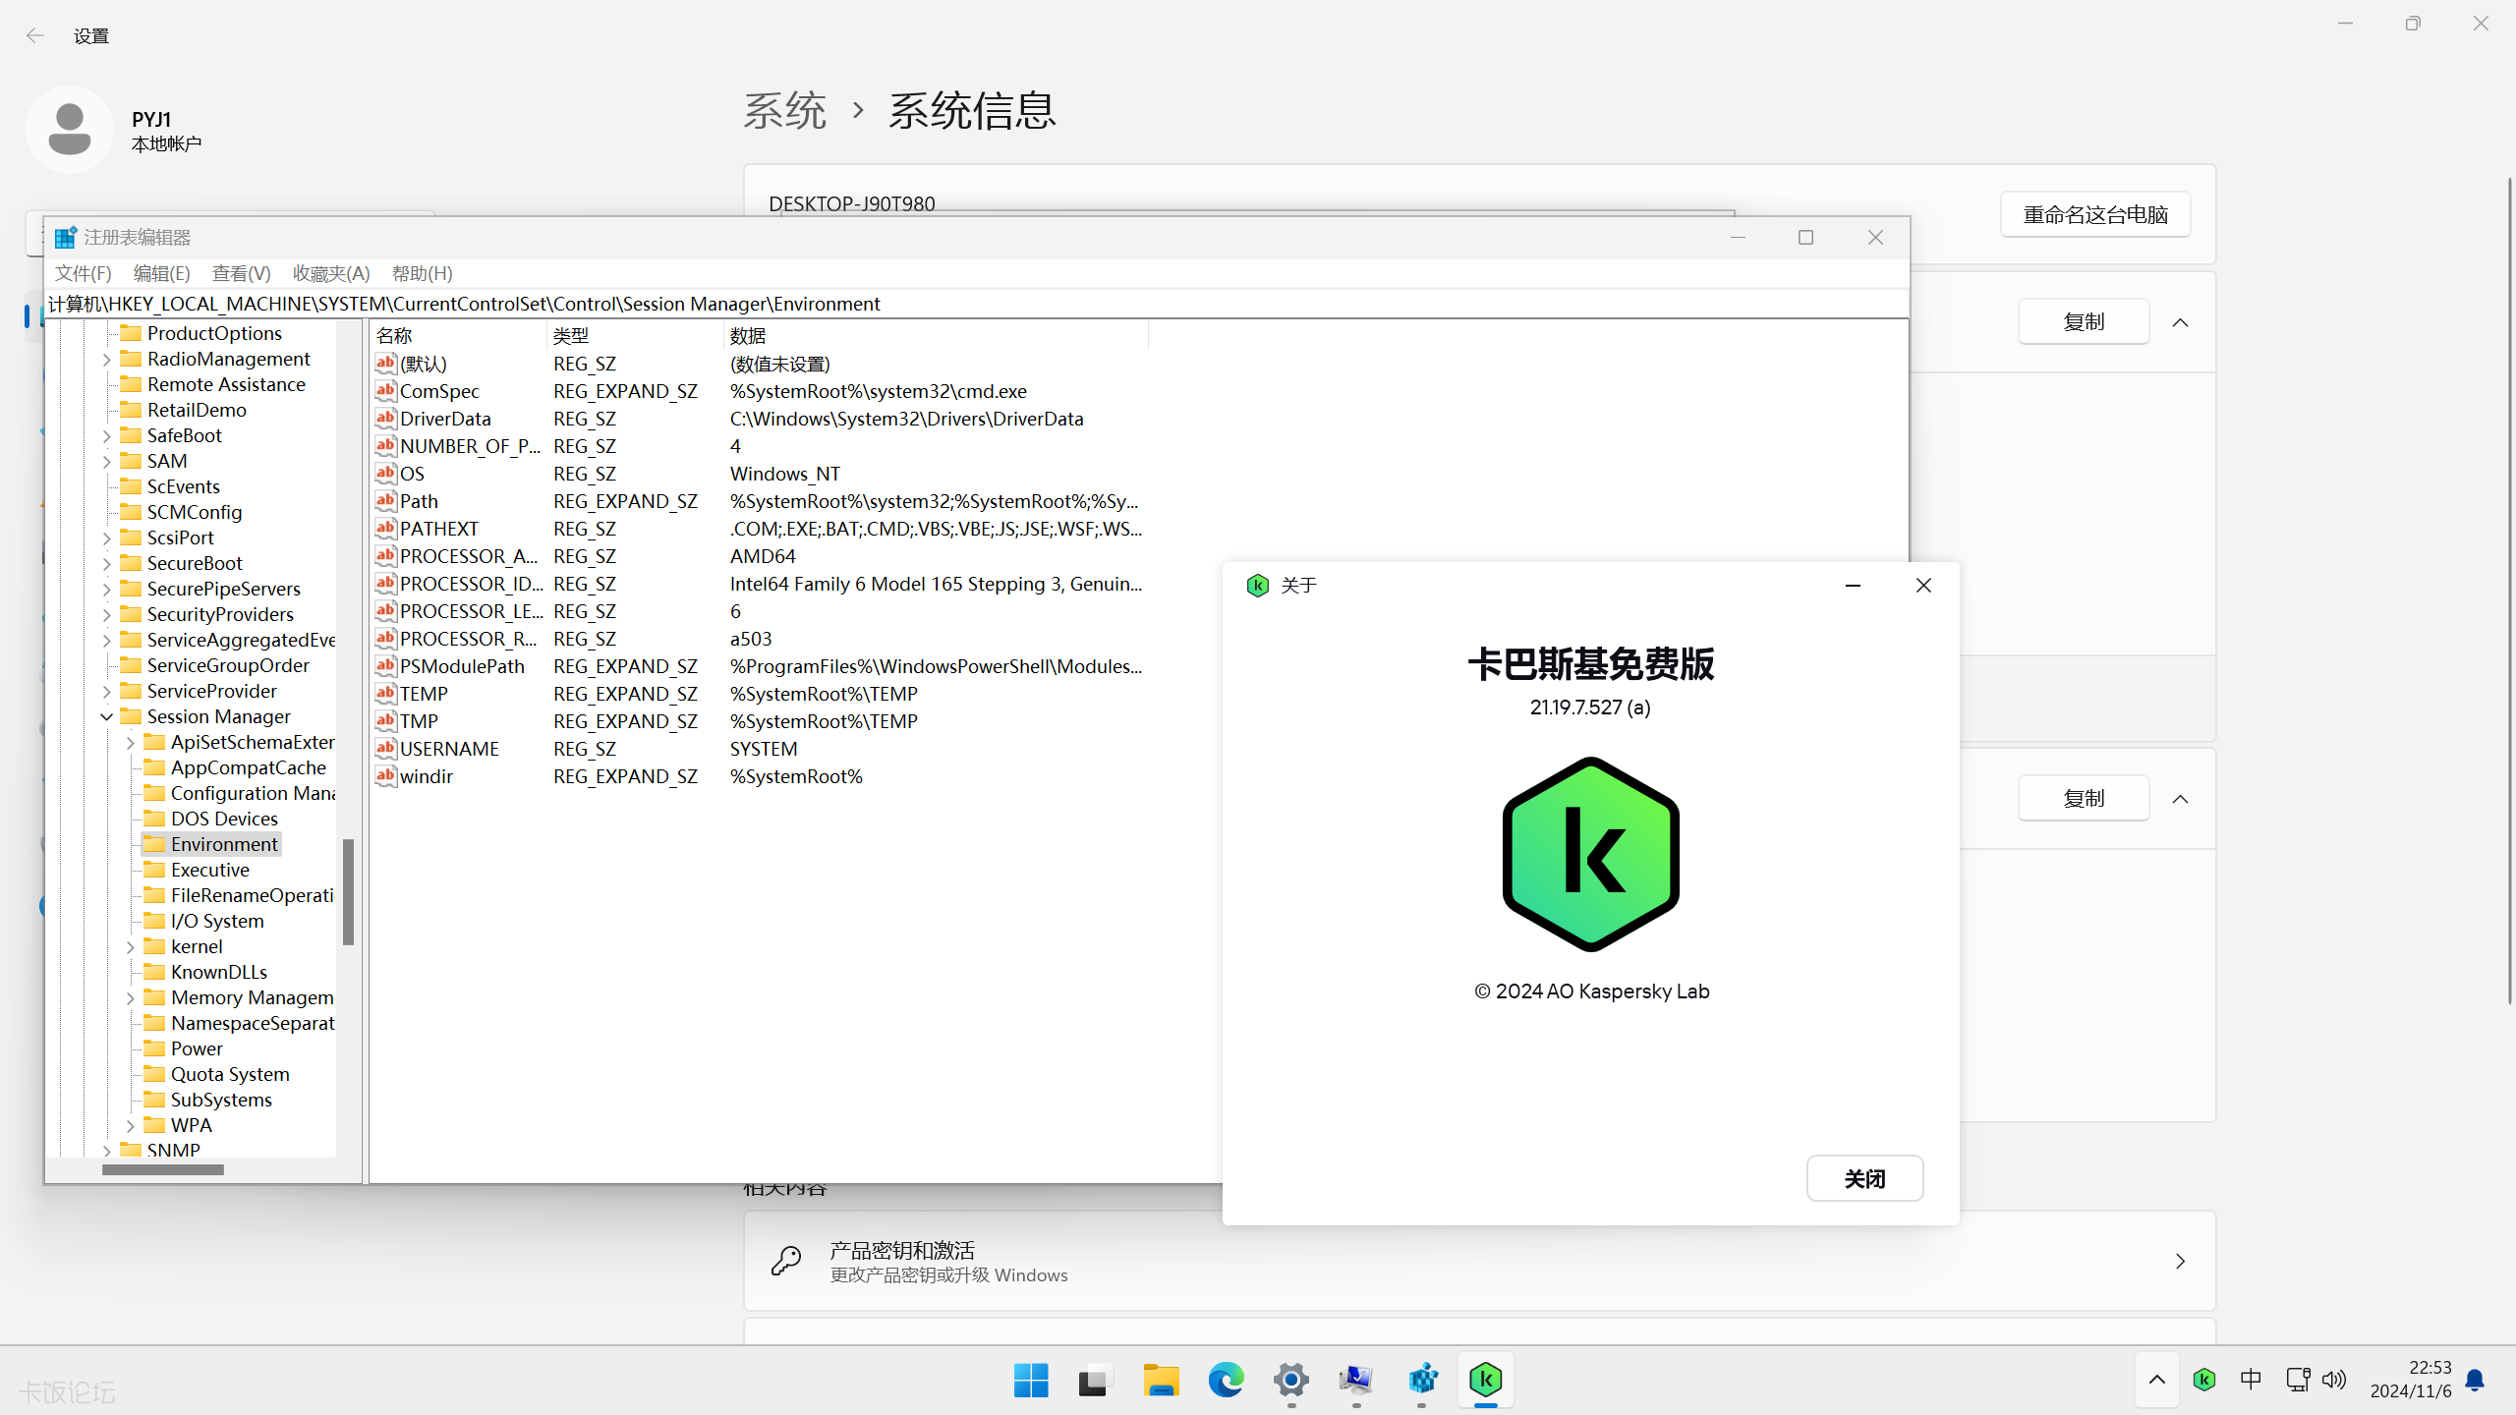Launch Microsoft Edge from taskbar
Viewport: 2516px width, 1415px height.
1226,1381
